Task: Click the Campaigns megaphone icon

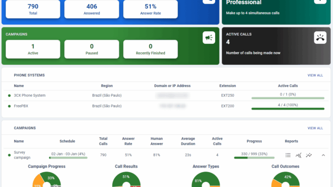Action: 209,38
